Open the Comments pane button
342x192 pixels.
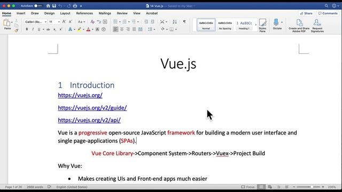click(x=328, y=13)
